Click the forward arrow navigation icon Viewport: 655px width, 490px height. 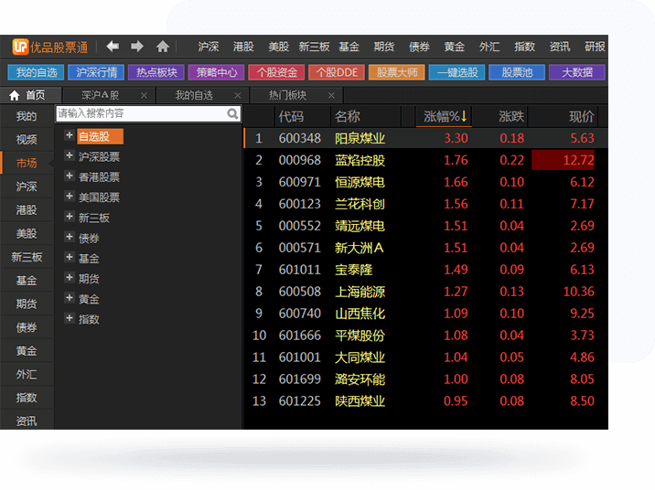coord(137,46)
